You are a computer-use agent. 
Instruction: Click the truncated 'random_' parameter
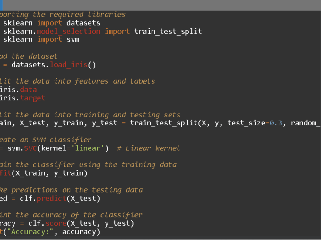306,123
